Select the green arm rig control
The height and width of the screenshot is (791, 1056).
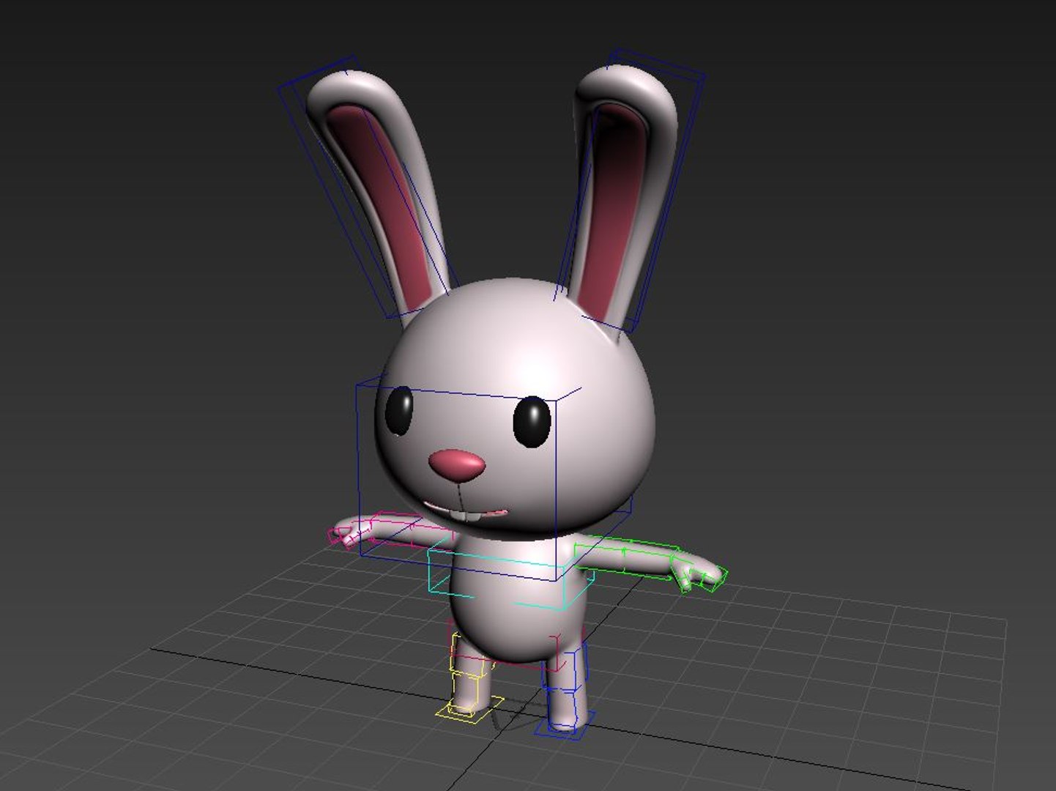click(x=650, y=563)
